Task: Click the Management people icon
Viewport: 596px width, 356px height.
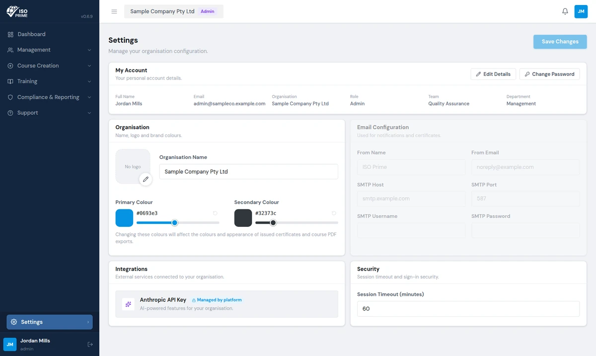Action: pyautogui.click(x=10, y=50)
